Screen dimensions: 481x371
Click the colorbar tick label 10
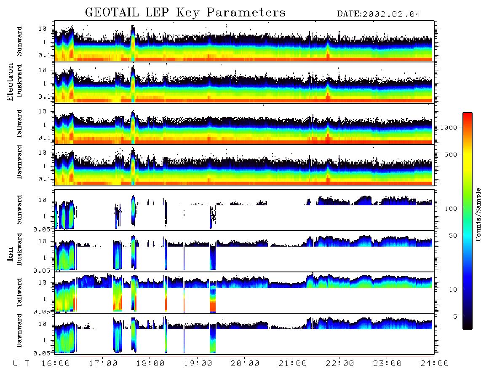(453, 289)
